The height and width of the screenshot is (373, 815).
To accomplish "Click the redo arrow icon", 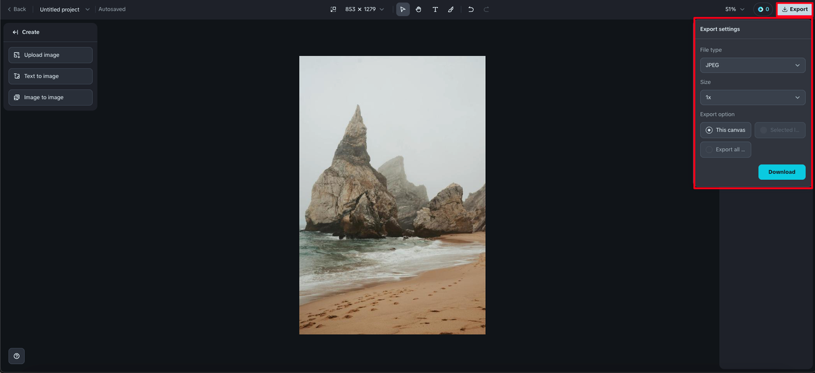I will (x=486, y=10).
